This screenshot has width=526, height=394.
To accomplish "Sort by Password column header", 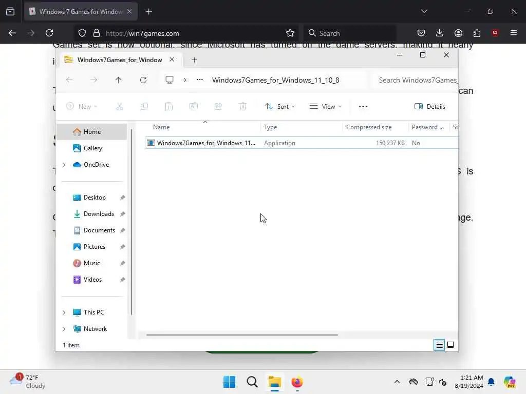I will (x=429, y=127).
